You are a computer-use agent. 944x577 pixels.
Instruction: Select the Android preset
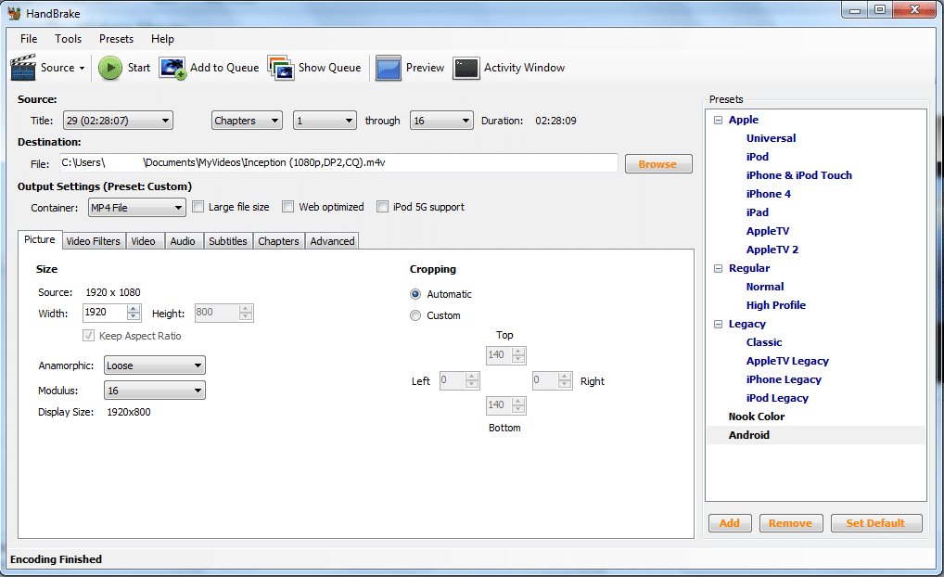point(749,435)
